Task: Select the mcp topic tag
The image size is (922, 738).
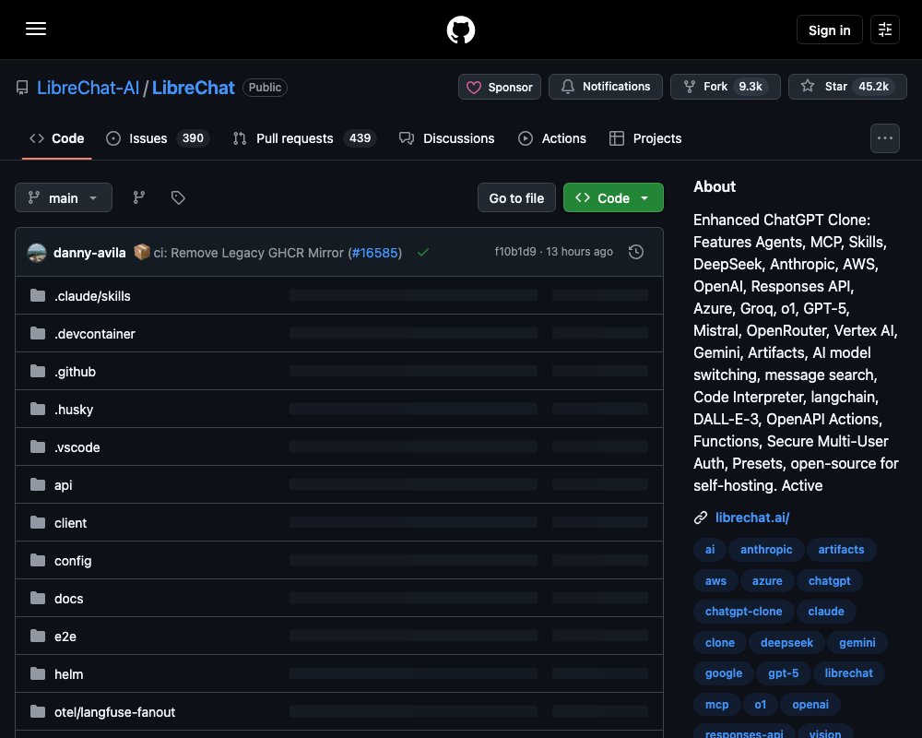Action: point(716,705)
